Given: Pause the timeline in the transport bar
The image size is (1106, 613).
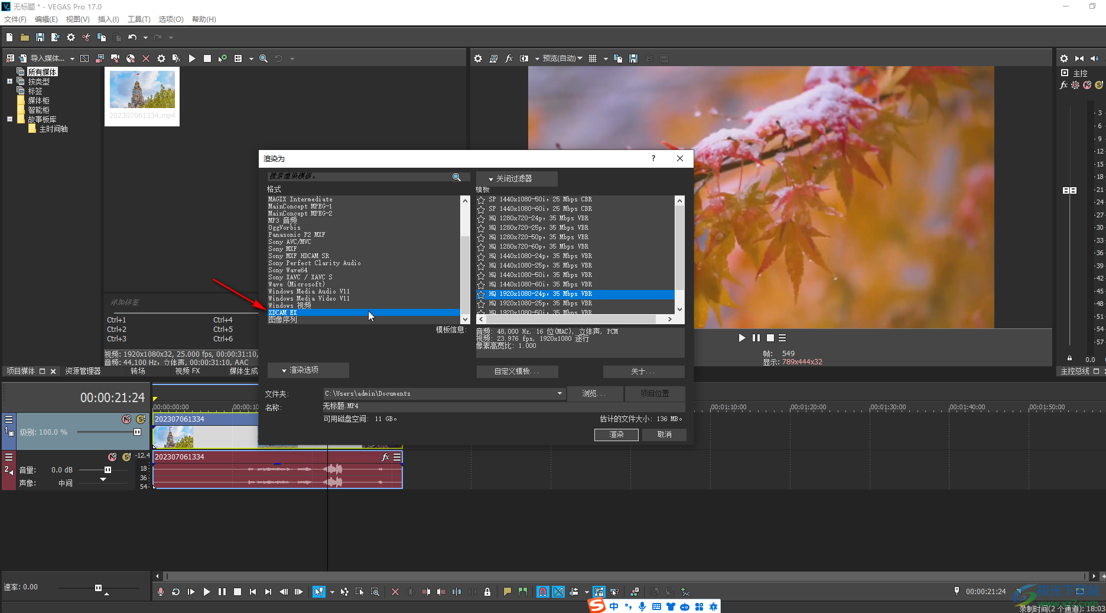Looking at the screenshot, I should point(222,592).
